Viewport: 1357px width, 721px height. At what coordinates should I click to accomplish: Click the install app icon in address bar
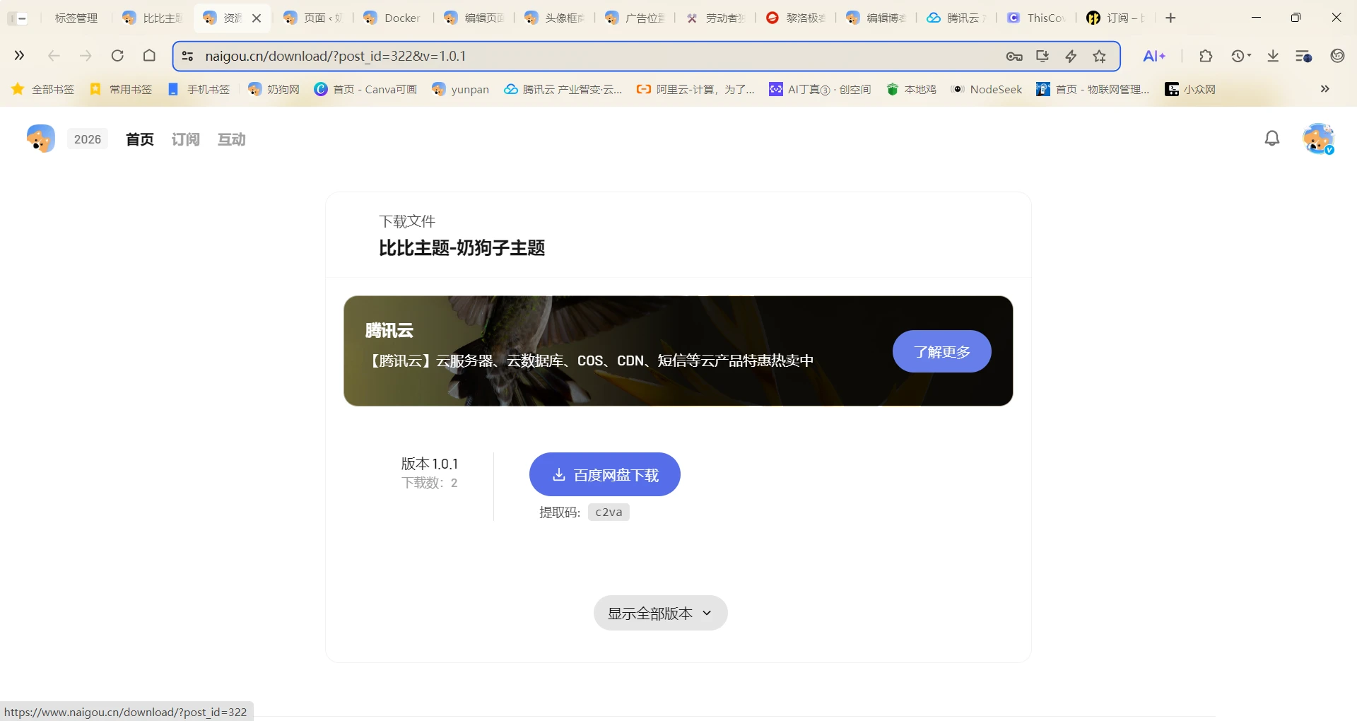pos(1042,57)
